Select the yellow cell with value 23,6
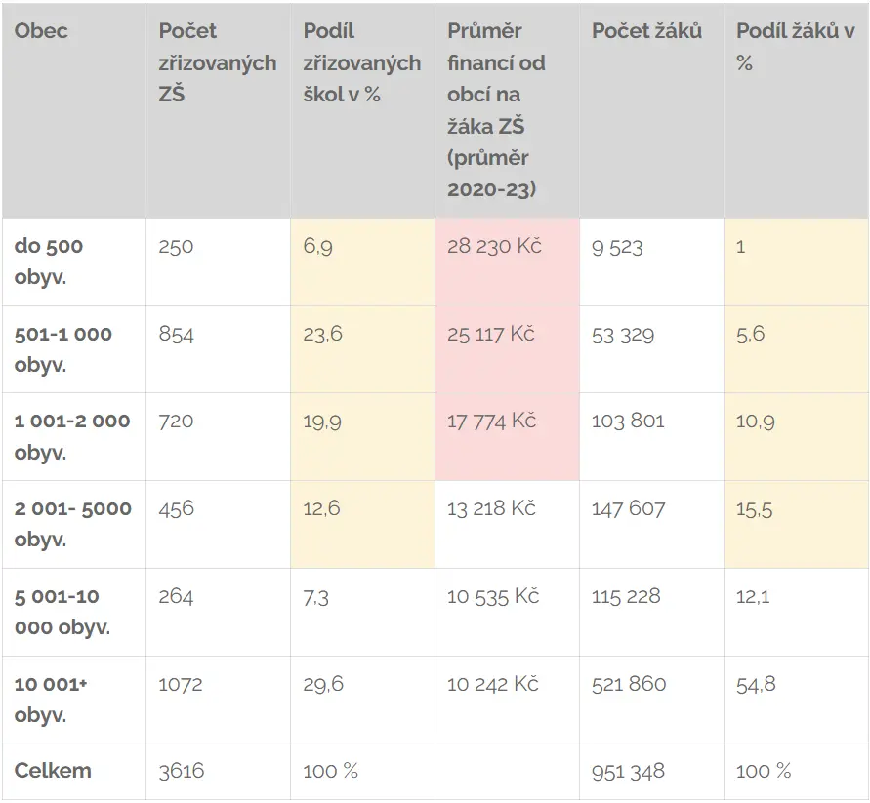 coord(362,349)
